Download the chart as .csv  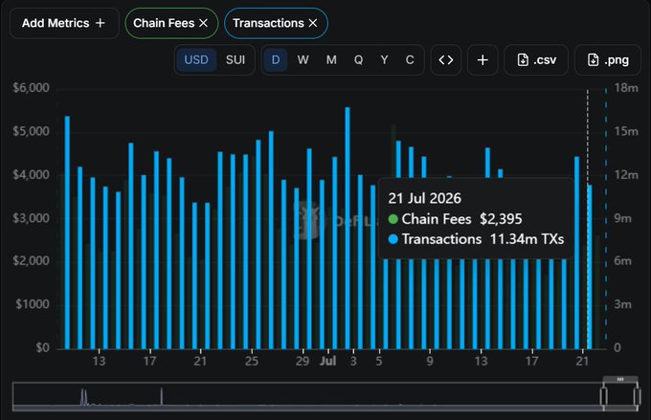[536, 60]
